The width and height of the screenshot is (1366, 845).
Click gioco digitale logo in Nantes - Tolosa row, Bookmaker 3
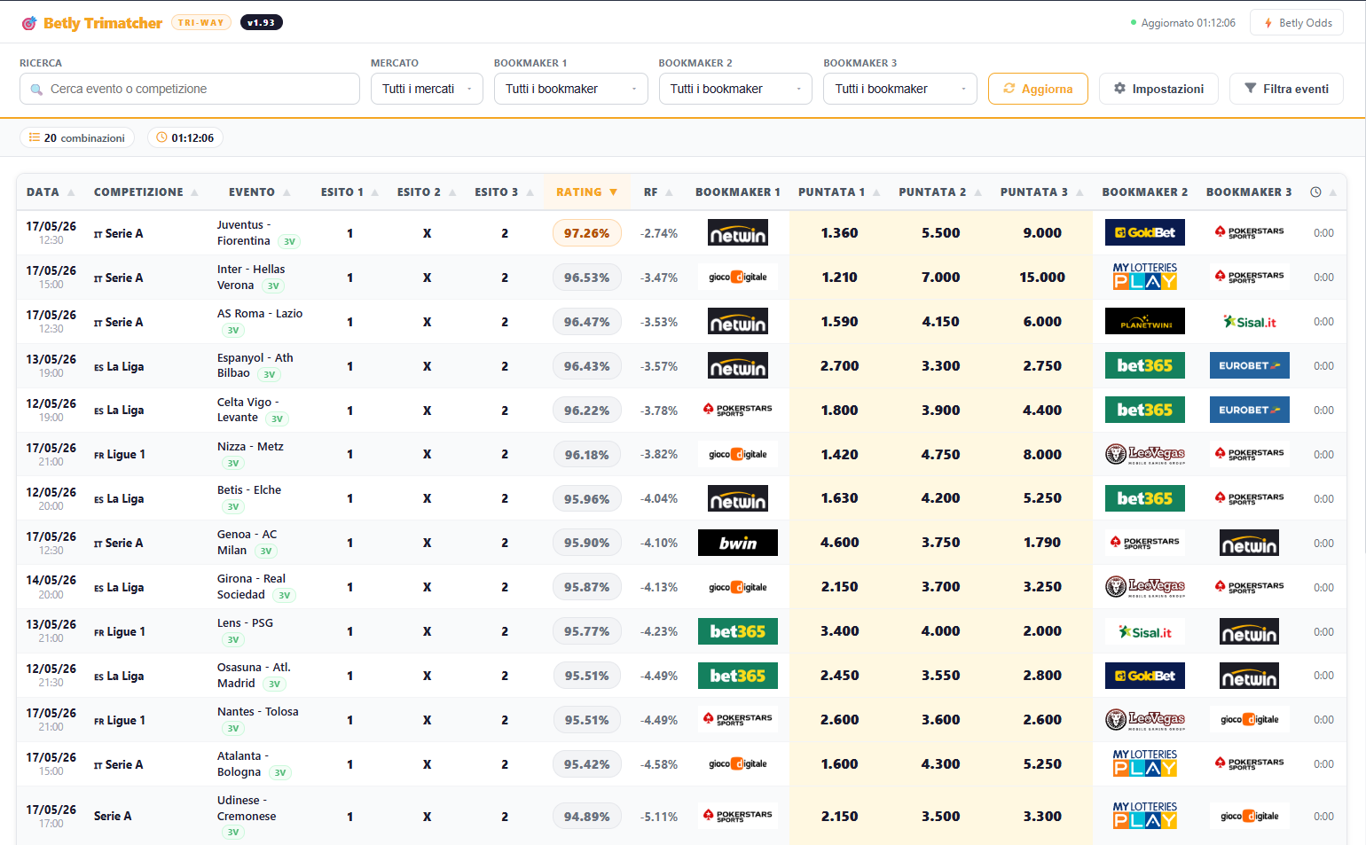point(1249,719)
